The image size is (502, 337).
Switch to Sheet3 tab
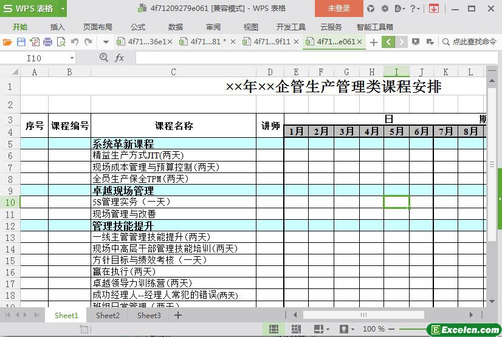pos(149,316)
